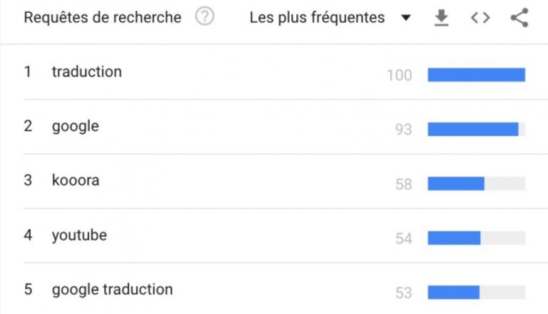Select the google search query

point(75,127)
